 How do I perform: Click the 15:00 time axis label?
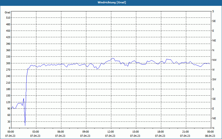click(135, 131)
